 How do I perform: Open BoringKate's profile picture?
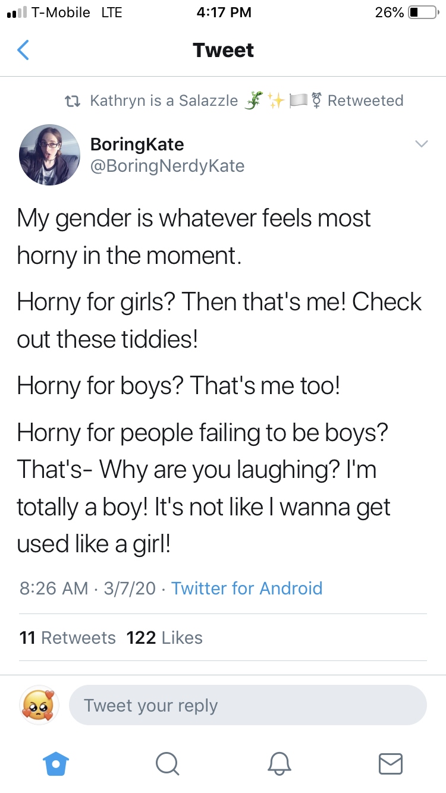[x=49, y=155]
